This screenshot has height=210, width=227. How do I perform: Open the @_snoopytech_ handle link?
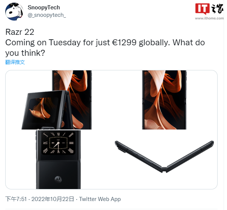click(x=47, y=15)
